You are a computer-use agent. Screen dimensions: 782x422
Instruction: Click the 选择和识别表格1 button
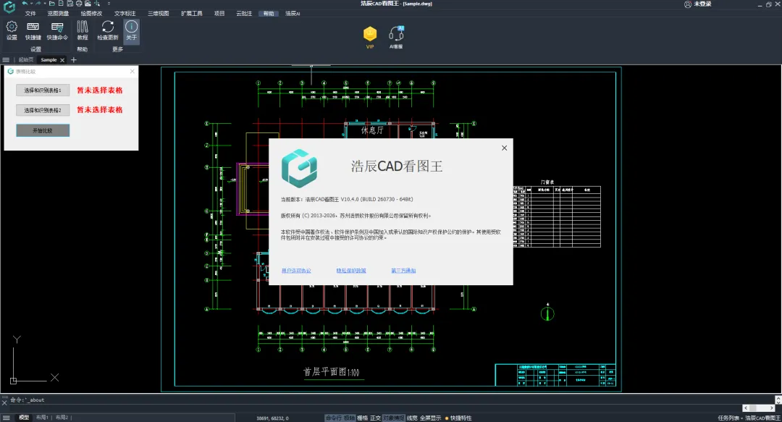coord(43,90)
